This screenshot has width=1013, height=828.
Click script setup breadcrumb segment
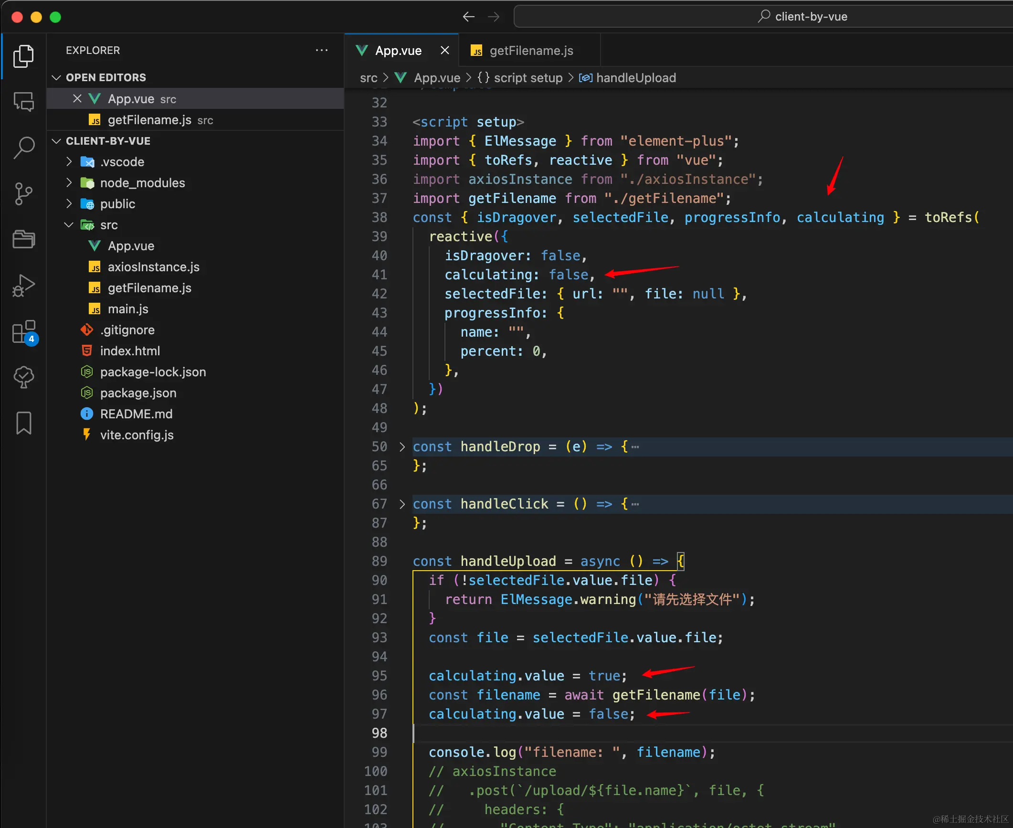click(528, 78)
